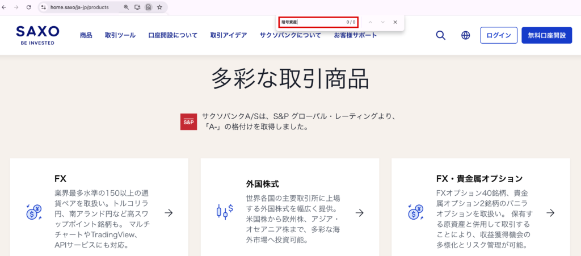
Task: Click the 外国株式 candlestick chart icon
Action: (x=225, y=213)
